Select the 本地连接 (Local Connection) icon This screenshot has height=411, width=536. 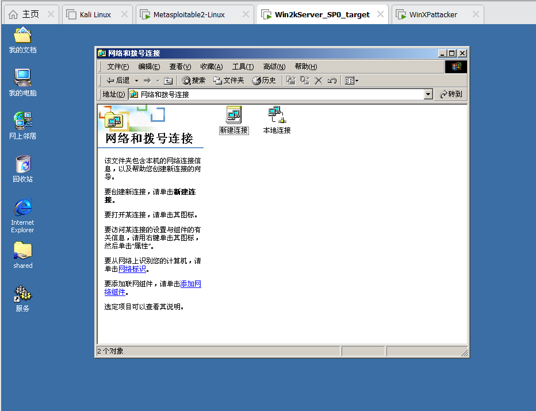click(x=277, y=120)
